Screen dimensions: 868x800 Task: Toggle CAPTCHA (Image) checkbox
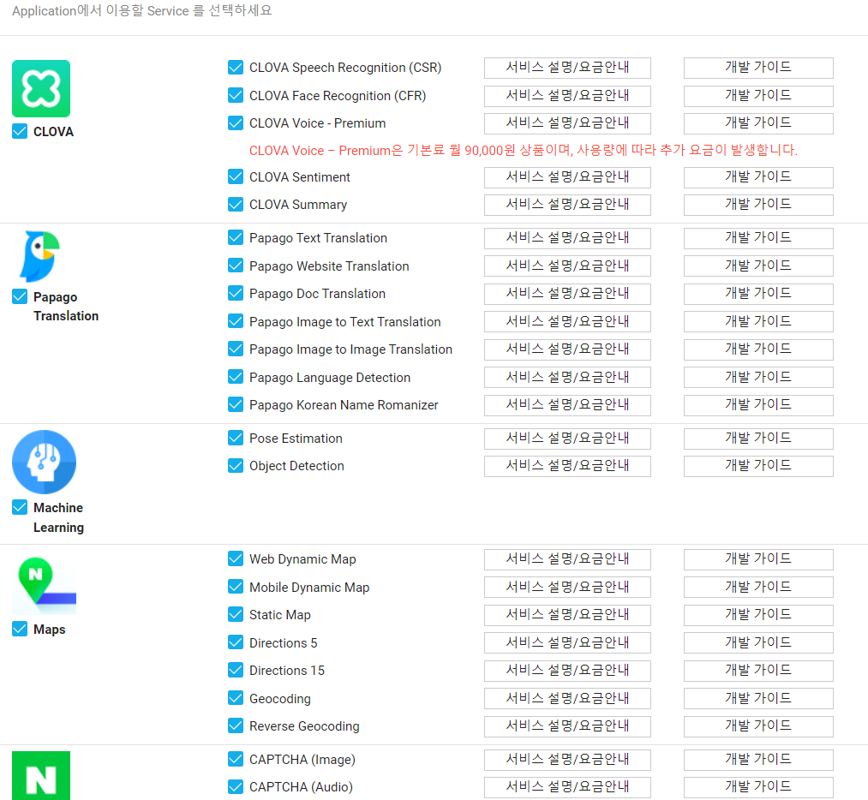(236, 759)
